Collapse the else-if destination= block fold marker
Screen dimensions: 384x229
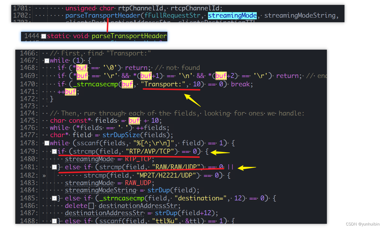[x=54, y=198]
